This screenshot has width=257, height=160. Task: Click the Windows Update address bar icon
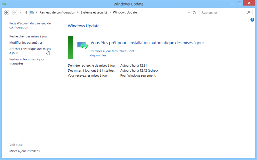point(32,12)
